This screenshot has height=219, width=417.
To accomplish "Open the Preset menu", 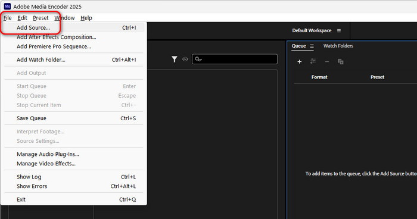I will pos(41,18).
